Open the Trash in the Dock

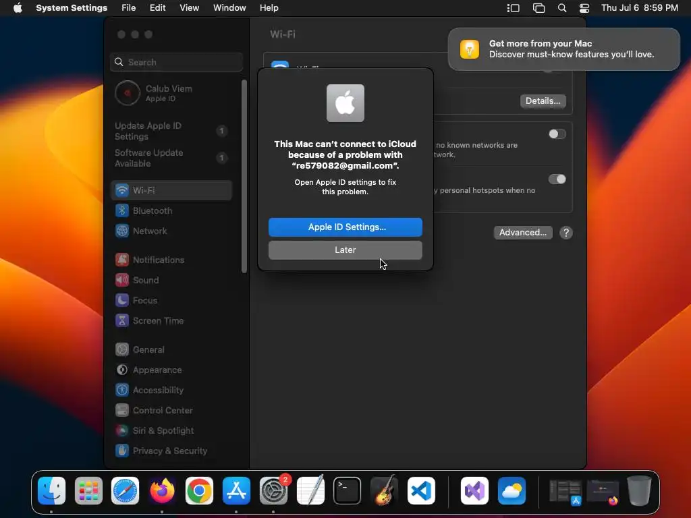[639, 490]
